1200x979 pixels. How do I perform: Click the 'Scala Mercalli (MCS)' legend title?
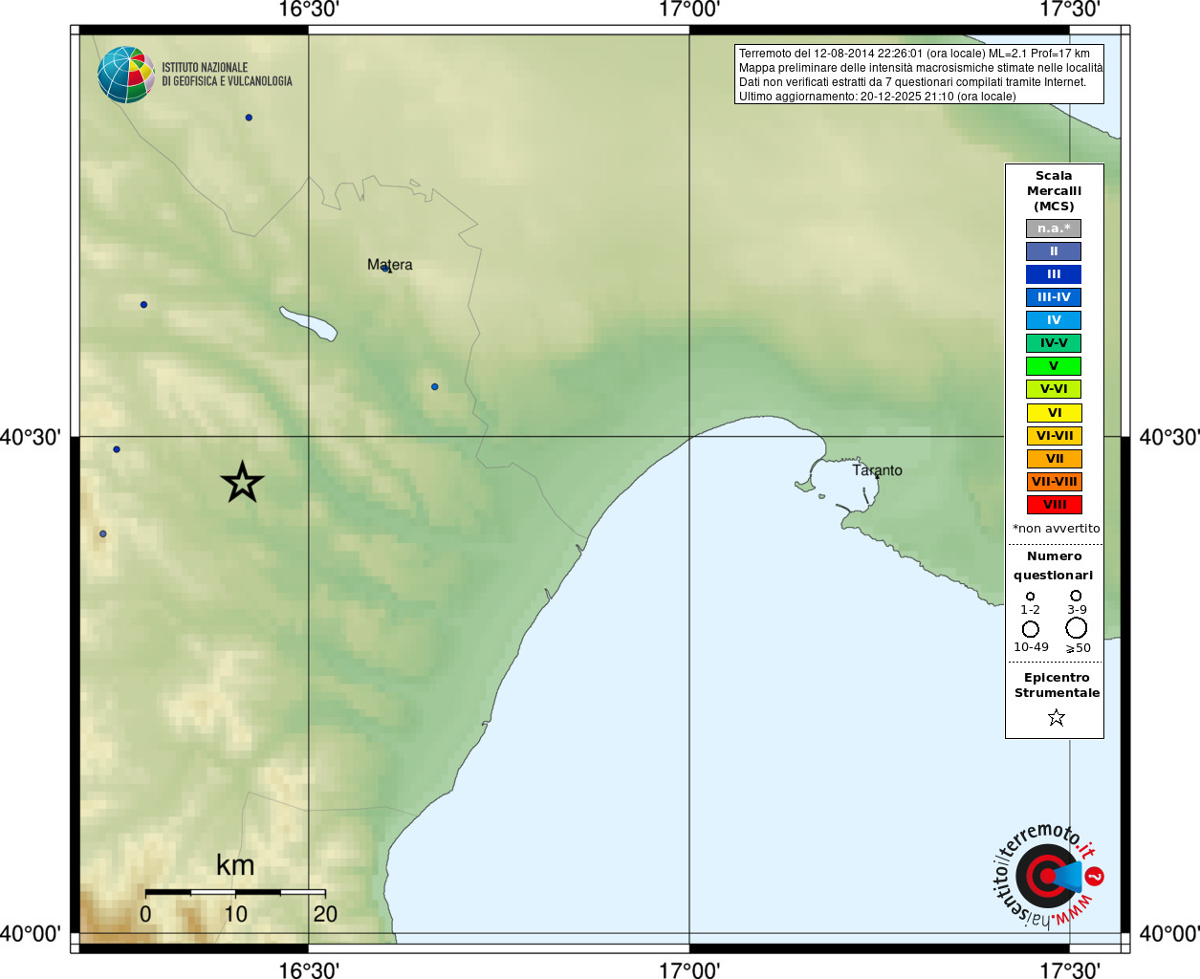[x=1054, y=191]
